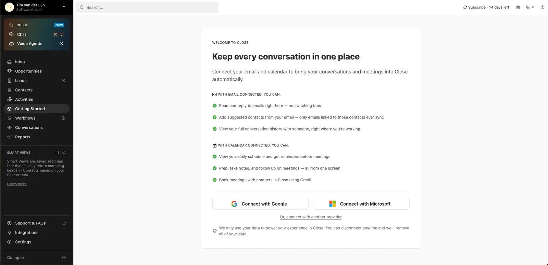This screenshot has width=548, height=265.
Task: Click the Inbox tray icon in the sidebar
Action: point(10,62)
